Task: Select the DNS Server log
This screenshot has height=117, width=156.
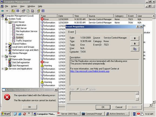Action: [21, 28]
